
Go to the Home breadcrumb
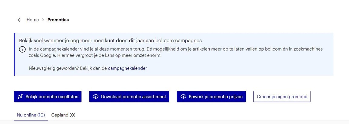click(x=33, y=20)
